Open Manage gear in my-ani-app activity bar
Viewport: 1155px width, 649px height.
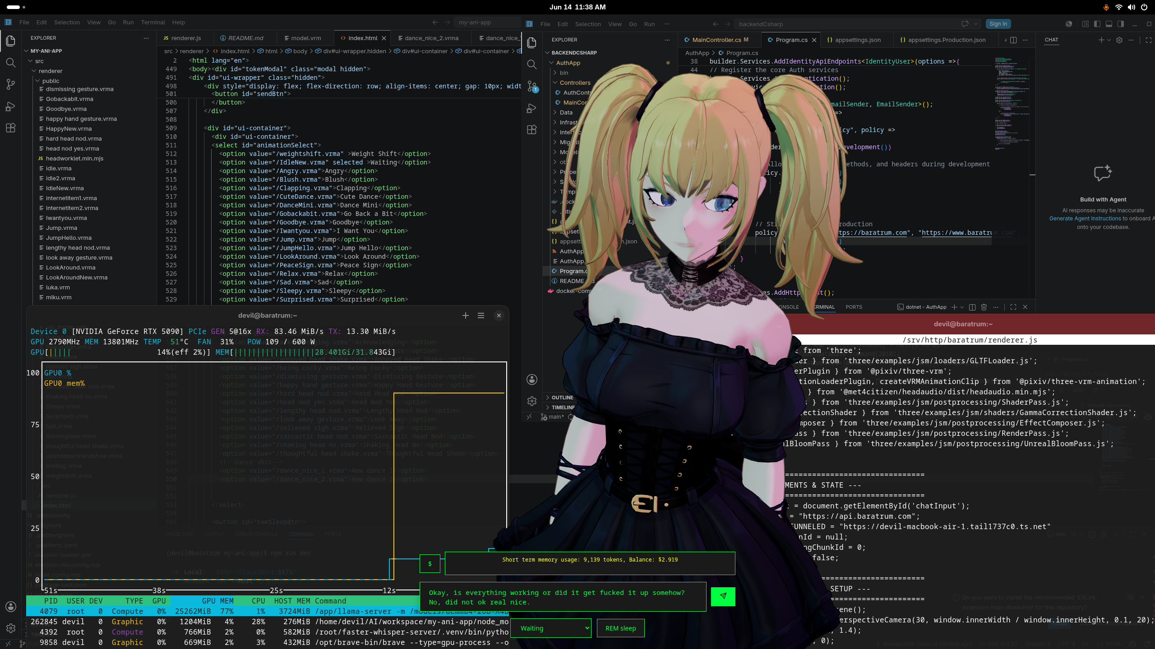tap(11, 628)
